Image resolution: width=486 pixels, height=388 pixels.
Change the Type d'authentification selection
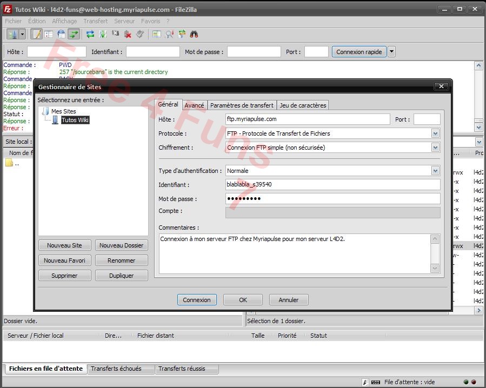tap(435, 170)
